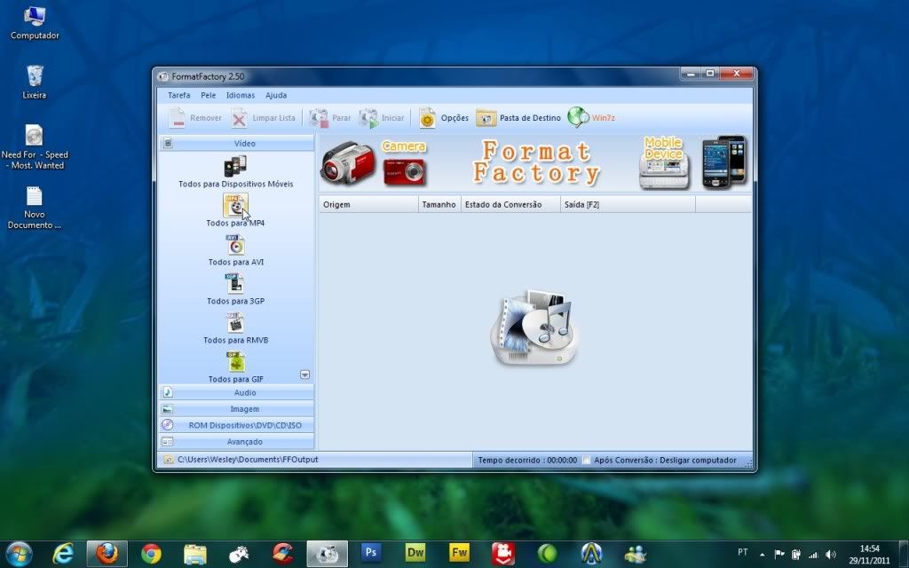909x568 pixels.
Task: Open the Idiomas menu
Action: [x=240, y=95]
